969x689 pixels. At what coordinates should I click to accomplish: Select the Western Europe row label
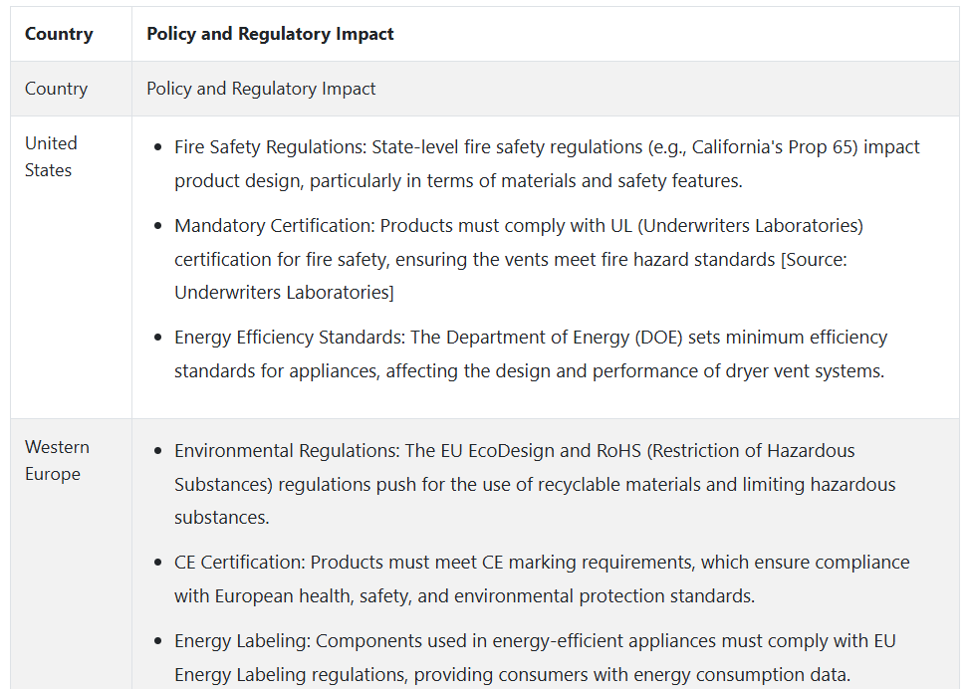pyautogui.click(x=57, y=460)
